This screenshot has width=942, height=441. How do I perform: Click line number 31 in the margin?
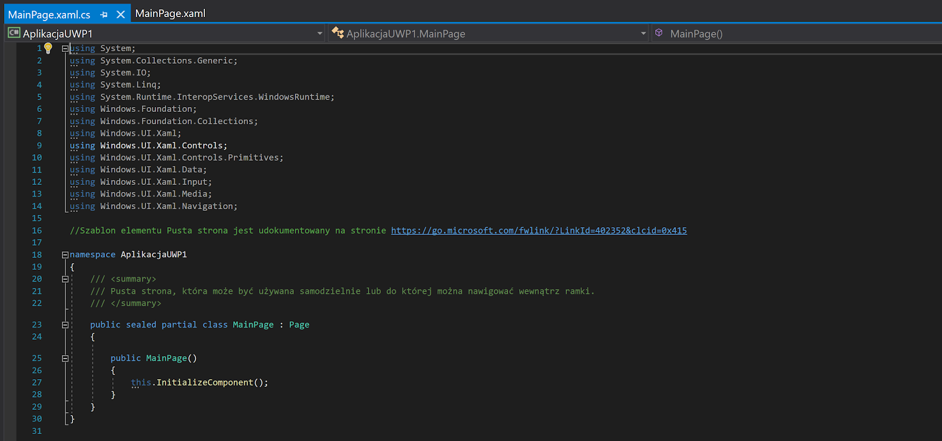[37, 431]
